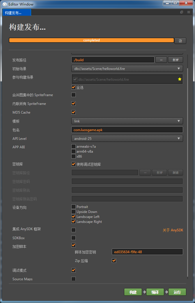This screenshot has width=195, height=303.
Task: Click the keystore 打开 button
Action: [x=159, y=172]
